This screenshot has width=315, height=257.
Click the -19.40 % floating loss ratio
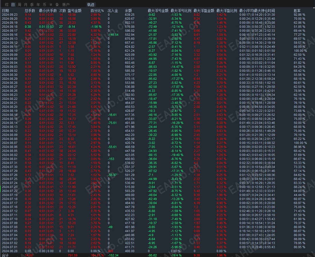coord(177,155)
